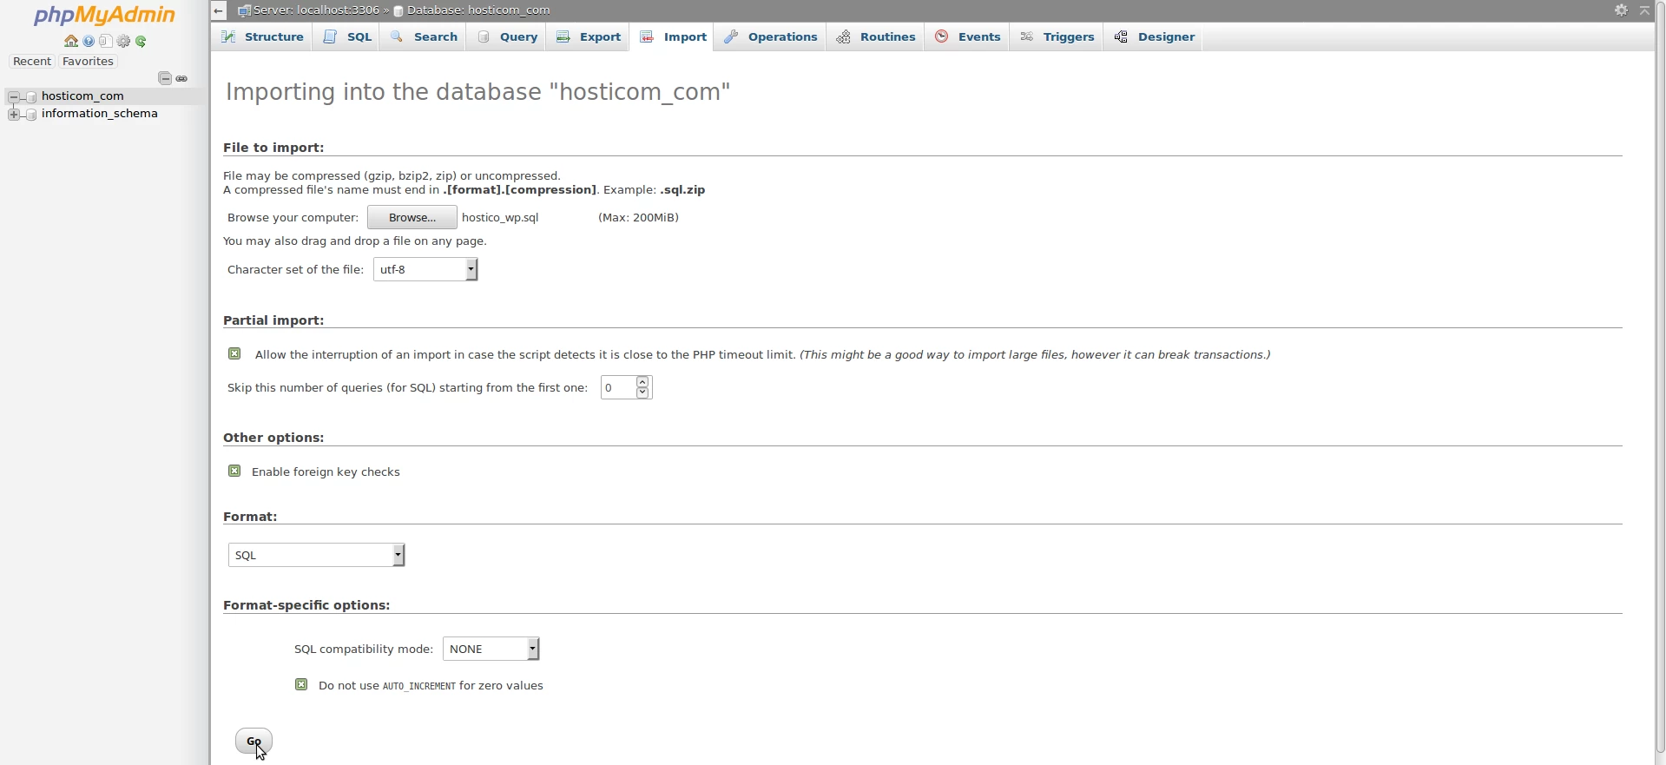Toggle allow interruption of import checkbox
This screenshot has width=1666, height=765.
tap(234, 353)
